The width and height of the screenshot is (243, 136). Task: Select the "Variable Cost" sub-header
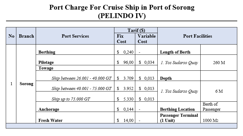tap(146, 39)
